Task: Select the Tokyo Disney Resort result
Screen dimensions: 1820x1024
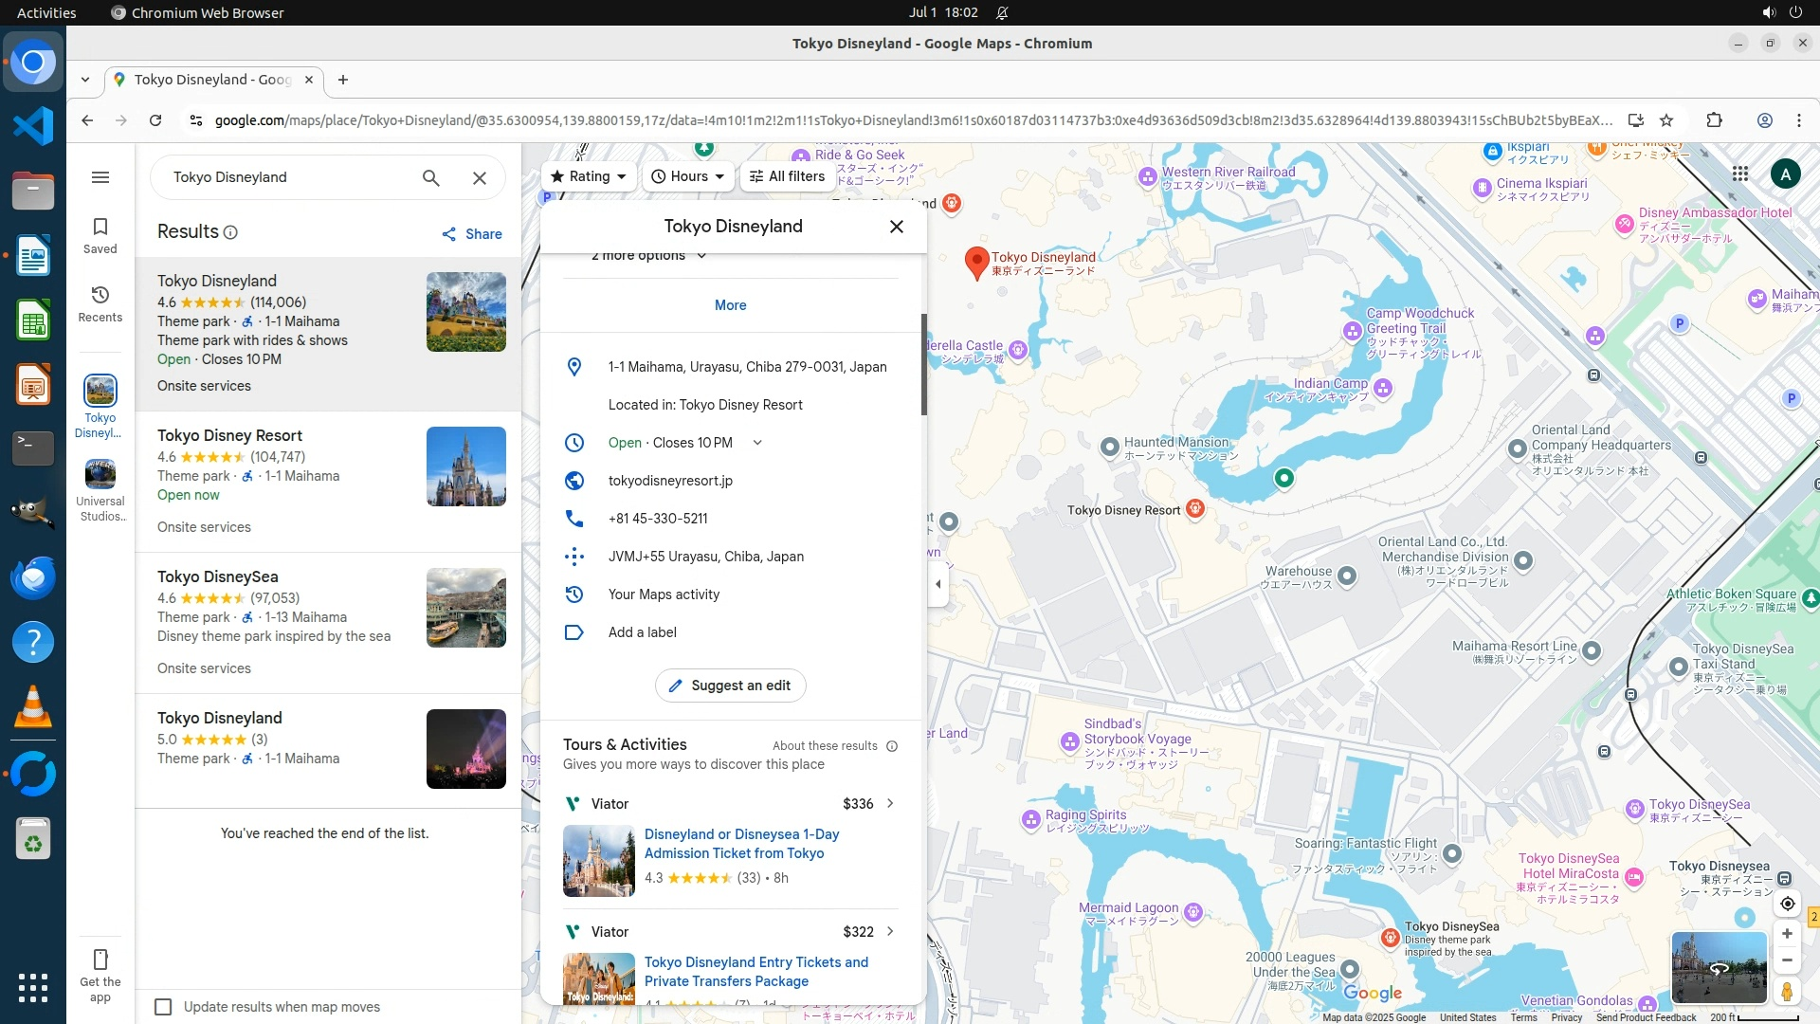Action: (x=230, y=435)
